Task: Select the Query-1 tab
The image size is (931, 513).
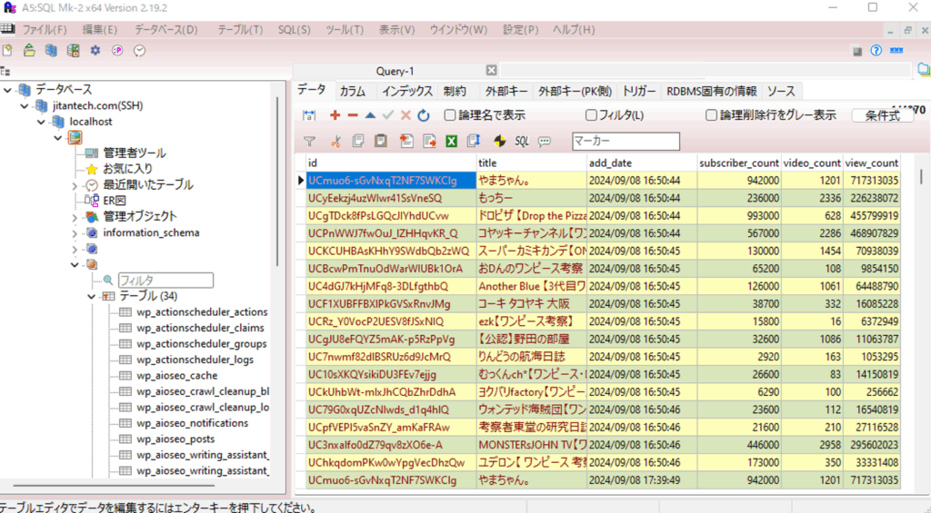Action: point(395,71)
